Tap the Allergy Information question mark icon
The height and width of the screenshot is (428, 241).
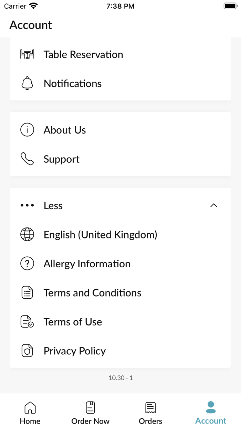click(x=27, y=264)
